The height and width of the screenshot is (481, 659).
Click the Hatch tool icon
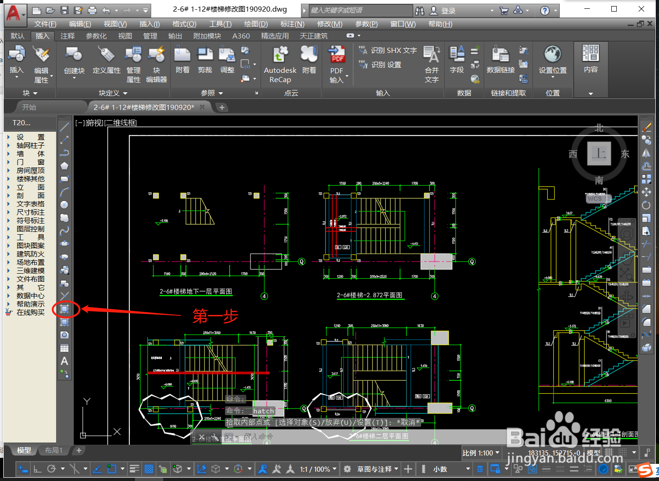tap(64, 309)
